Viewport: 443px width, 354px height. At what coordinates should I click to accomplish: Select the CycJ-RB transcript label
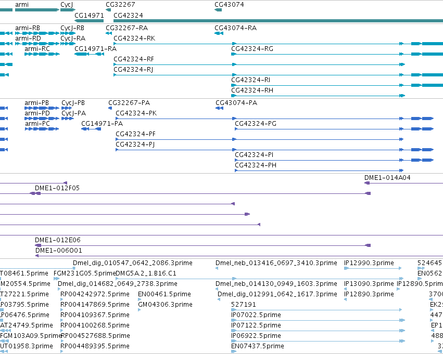point(72,28)
